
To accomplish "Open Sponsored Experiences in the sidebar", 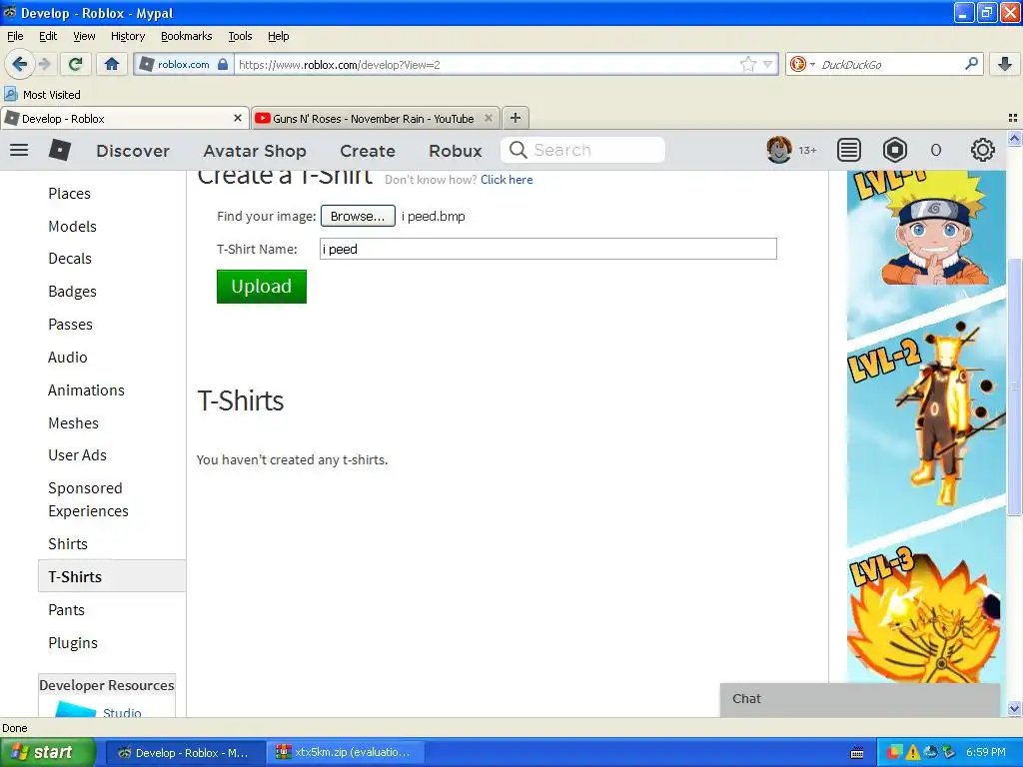I will 88,499.
